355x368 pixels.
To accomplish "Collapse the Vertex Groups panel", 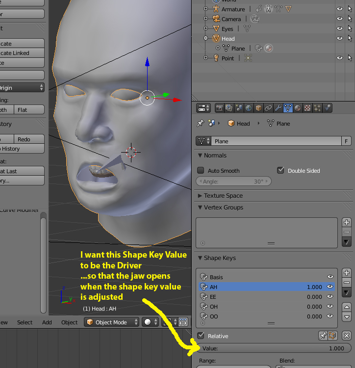I will point(200,208).
